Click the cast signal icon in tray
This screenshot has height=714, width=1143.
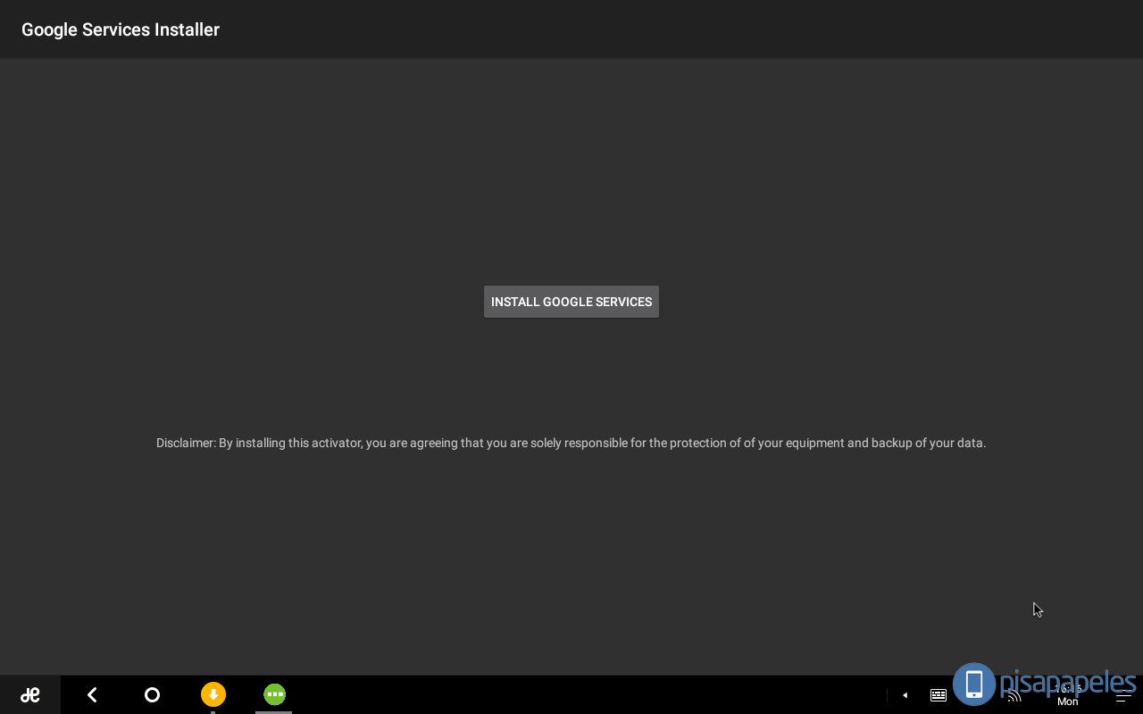[1014, 695]
